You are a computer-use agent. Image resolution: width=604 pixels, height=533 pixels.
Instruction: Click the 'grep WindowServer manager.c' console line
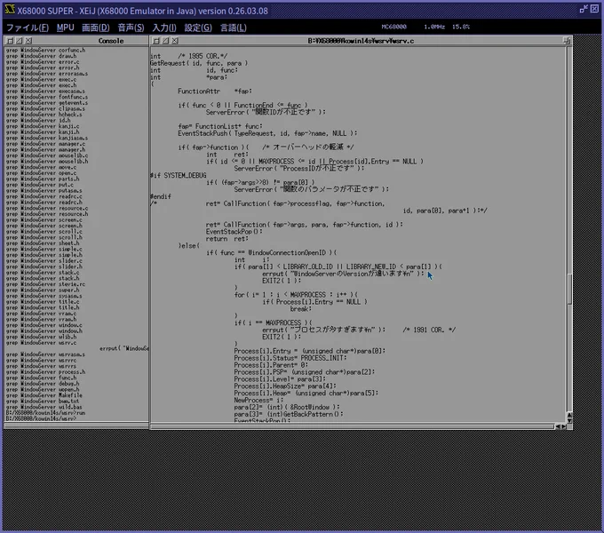(45, 144)
